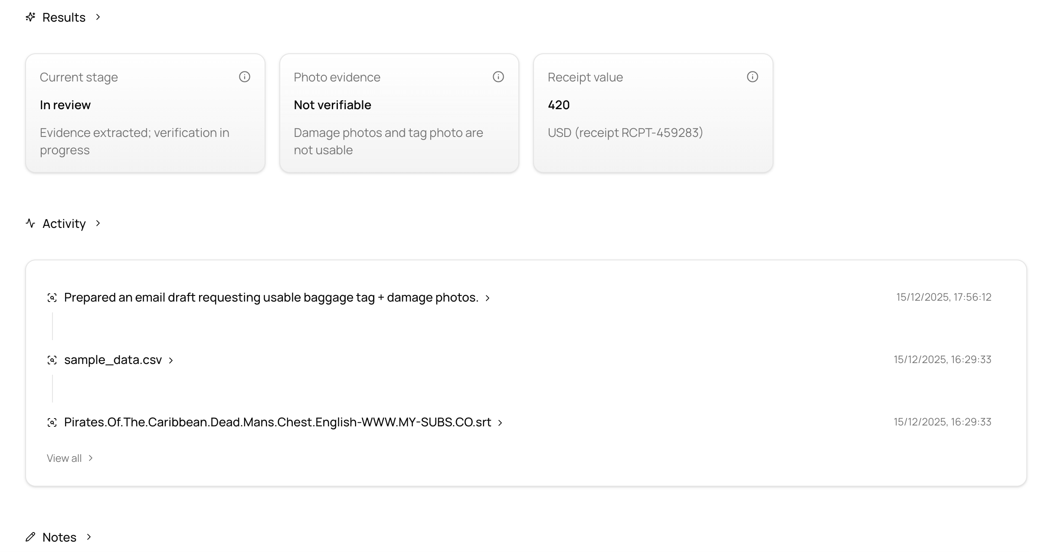Screen dimensions: 1048x552
Task: Click the info icon on Photo evidence card
Action: [498, 77]
